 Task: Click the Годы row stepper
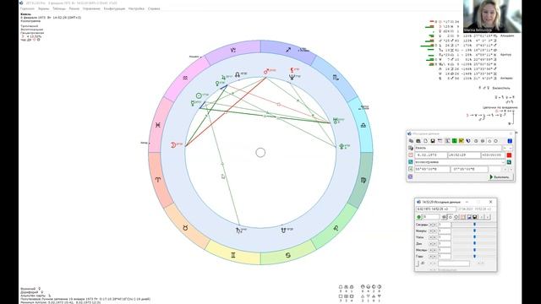pos(433,257)
